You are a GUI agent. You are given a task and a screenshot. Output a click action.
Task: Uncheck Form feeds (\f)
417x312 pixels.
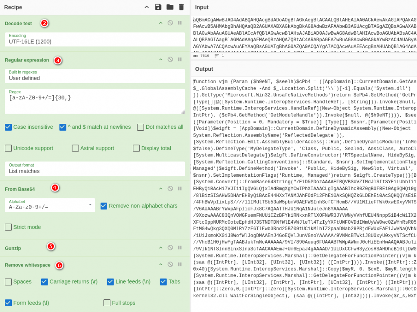click(8, 303)
